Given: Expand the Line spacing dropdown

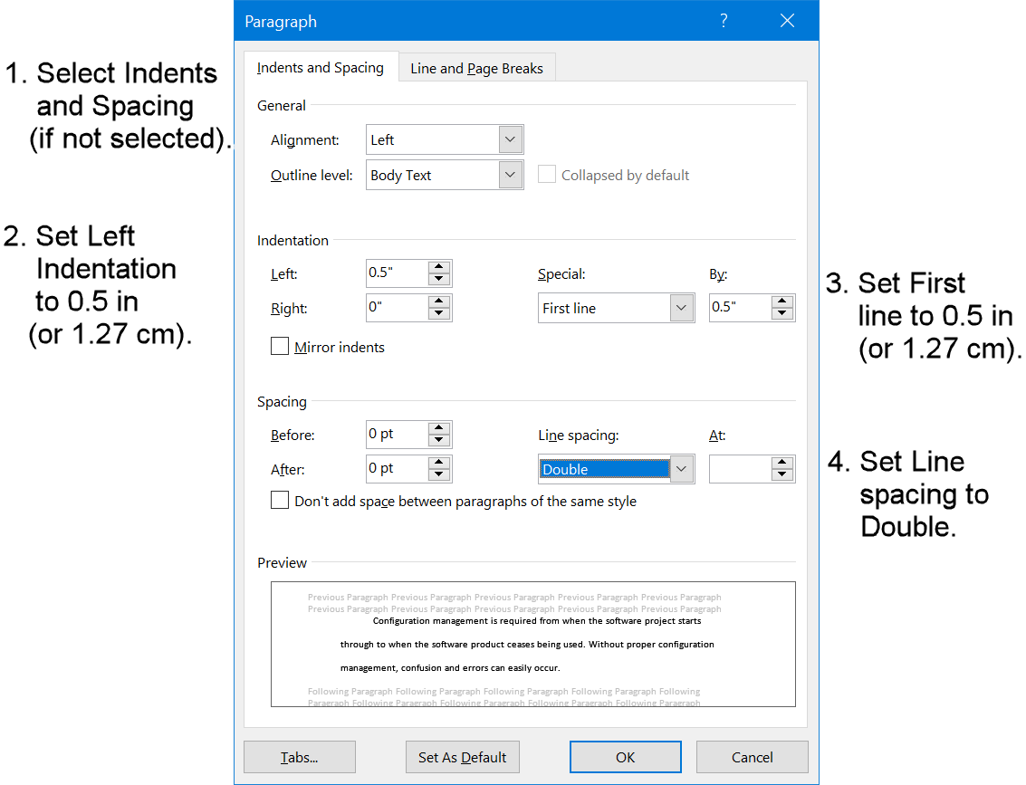Looking at the screenshot, I should [682, 469].
